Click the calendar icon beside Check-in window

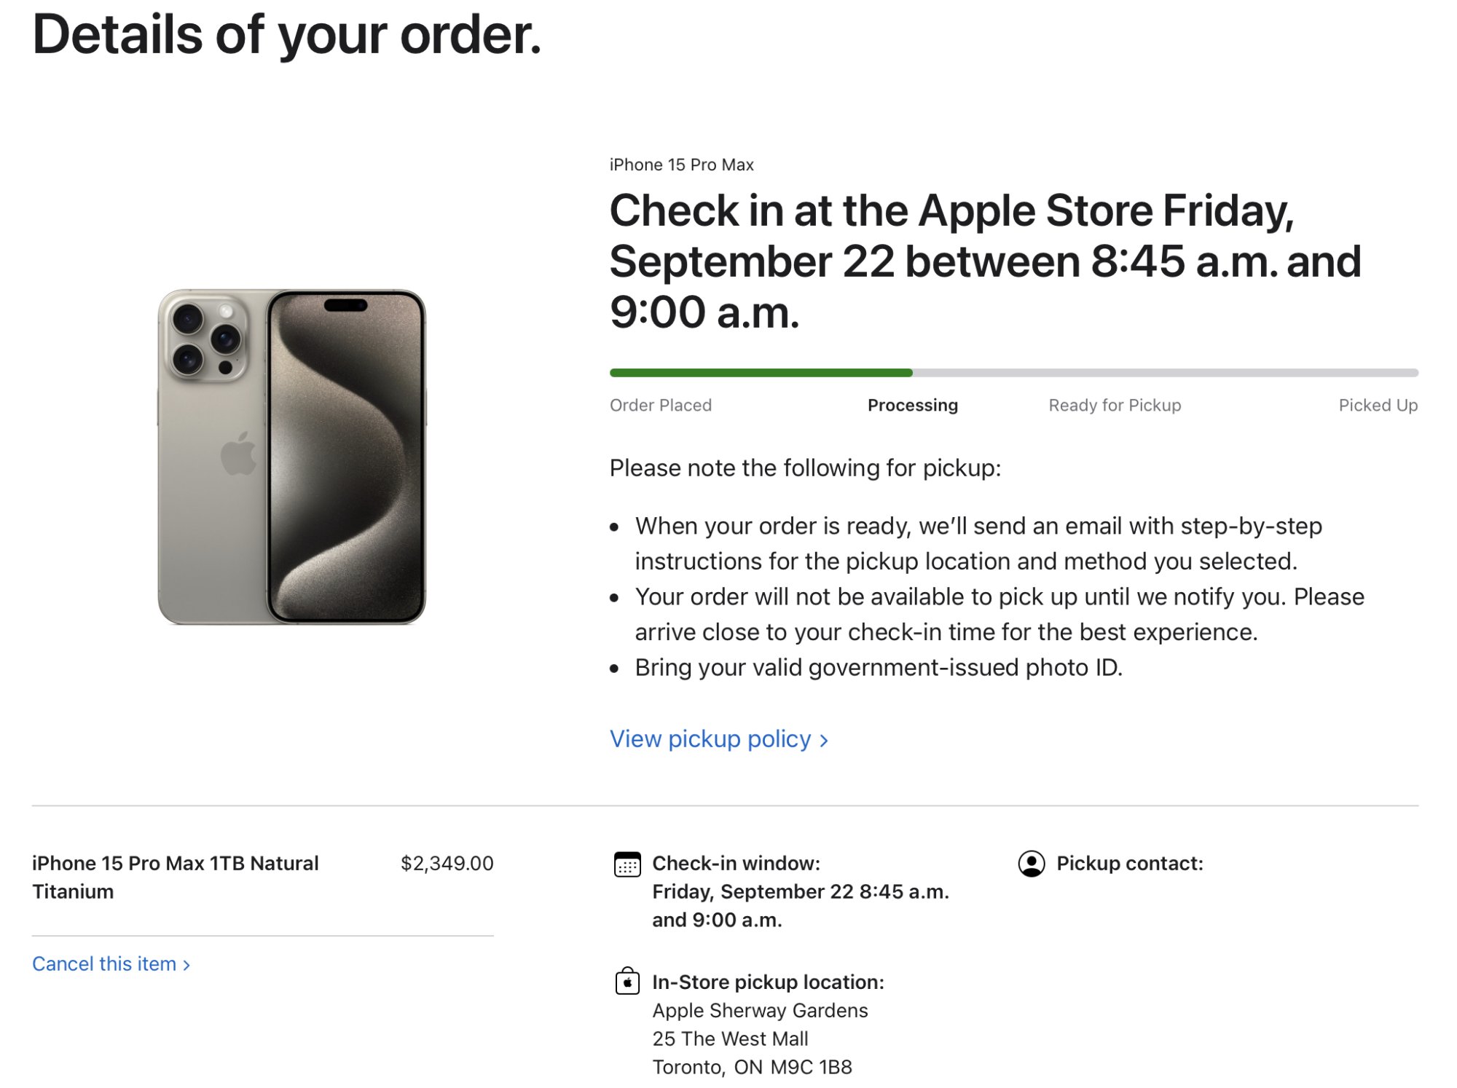[627, 864]
